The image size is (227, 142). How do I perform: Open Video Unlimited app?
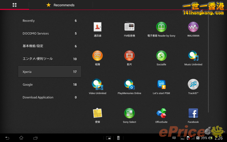click(x=98, y=84)
